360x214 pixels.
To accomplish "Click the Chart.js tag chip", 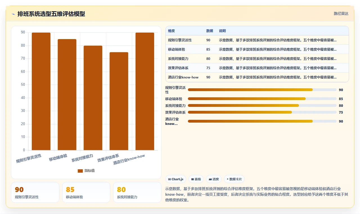I will (176, 179).
